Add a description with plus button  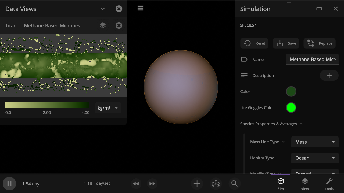tap(329, 76)
